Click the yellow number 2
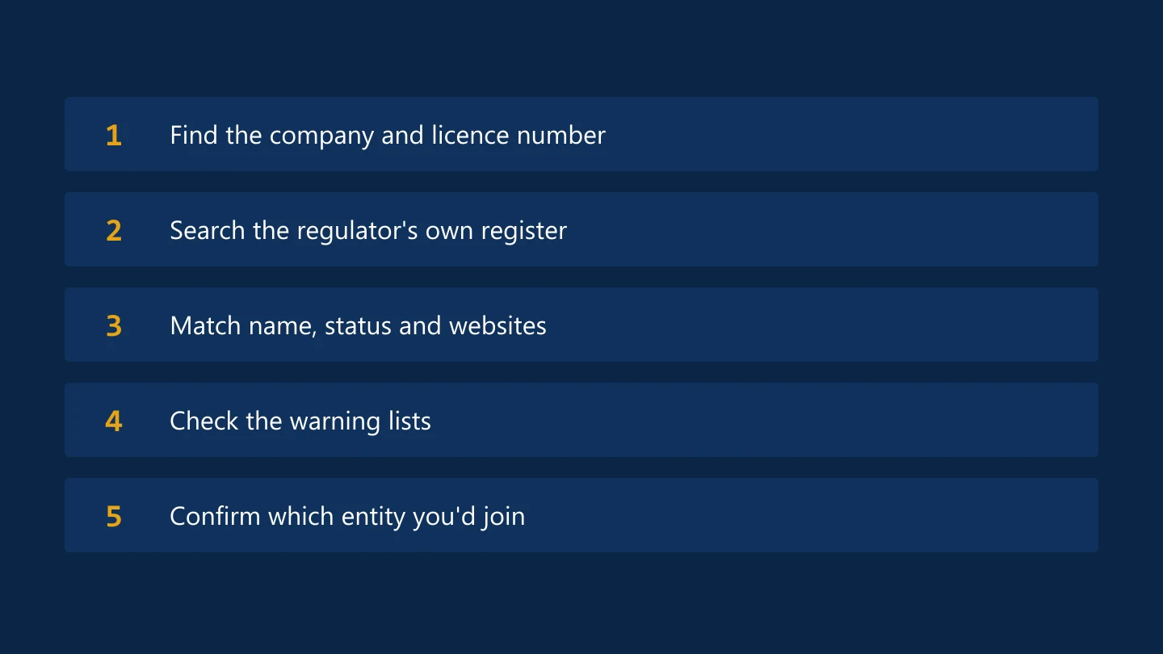Viewport: 1163px width, 654px height. pyautogui.click(x=114, y=231)
